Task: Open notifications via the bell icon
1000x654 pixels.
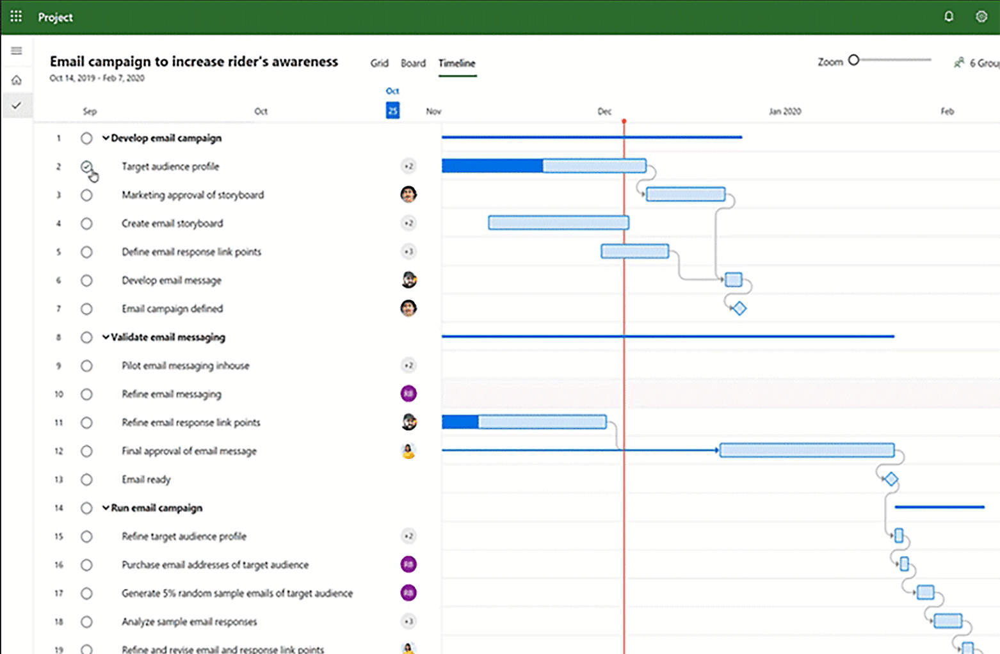Action: 949,17
